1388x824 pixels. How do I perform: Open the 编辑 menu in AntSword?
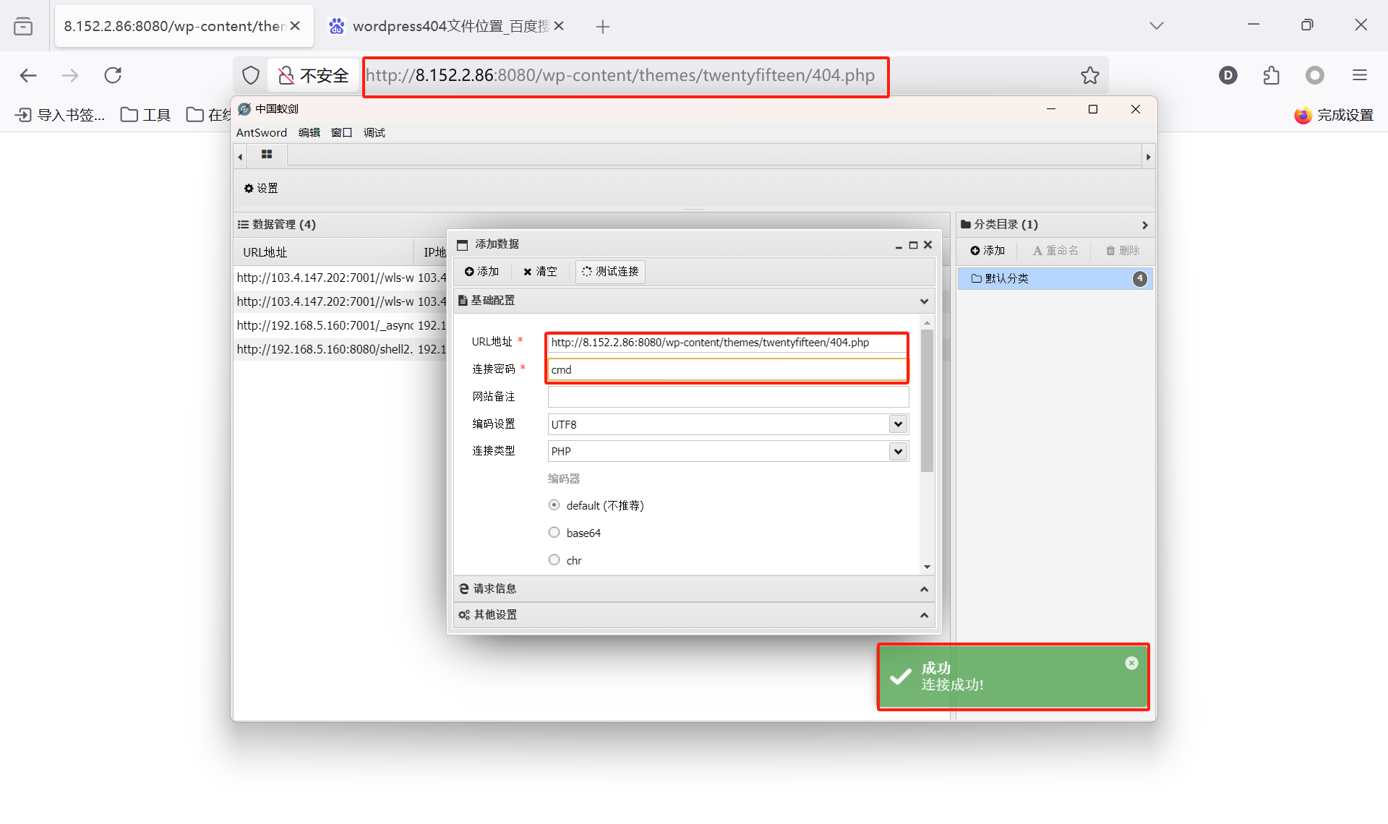309,132
